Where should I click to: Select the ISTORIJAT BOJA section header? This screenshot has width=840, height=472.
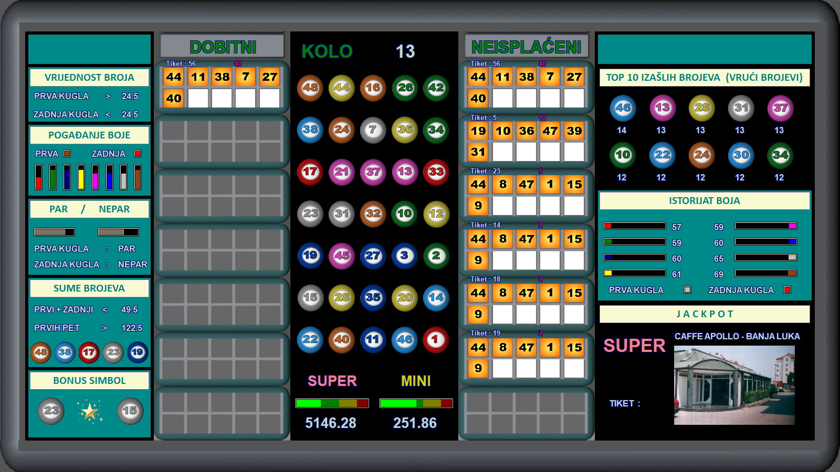click(705, 201)
